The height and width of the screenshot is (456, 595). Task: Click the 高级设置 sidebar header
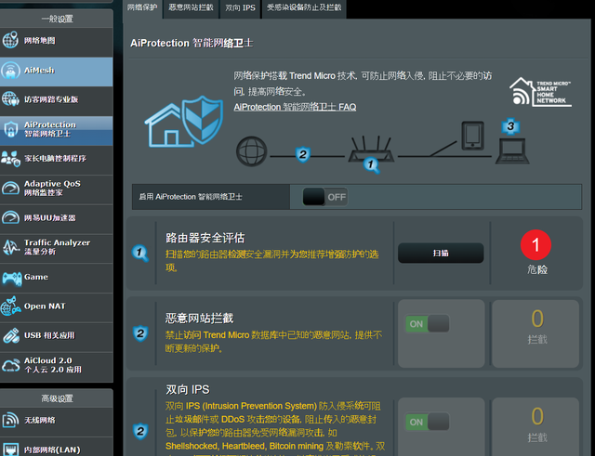[57, 398]
